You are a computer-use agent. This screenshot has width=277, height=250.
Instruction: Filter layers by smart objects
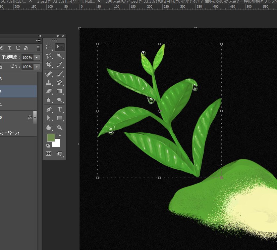pos(26,48)
